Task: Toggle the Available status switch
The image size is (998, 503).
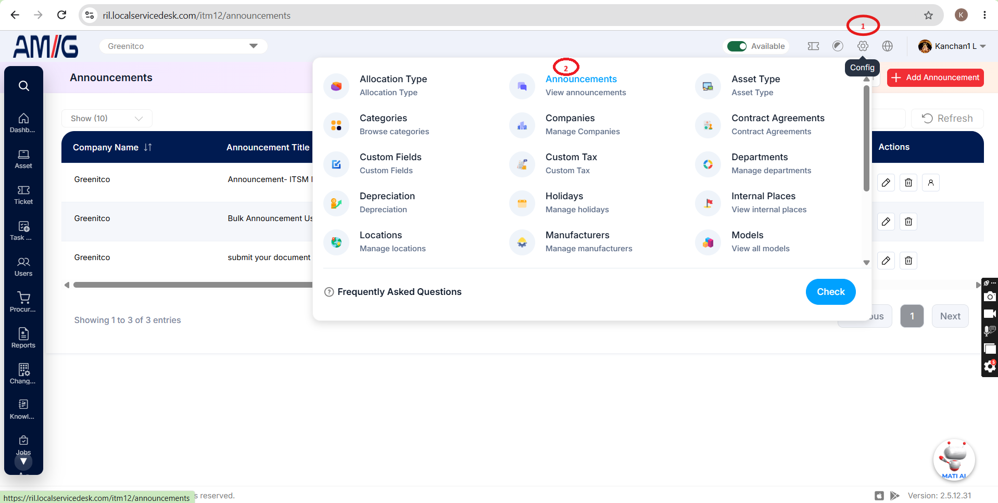Action: click(x=737, y=46)
